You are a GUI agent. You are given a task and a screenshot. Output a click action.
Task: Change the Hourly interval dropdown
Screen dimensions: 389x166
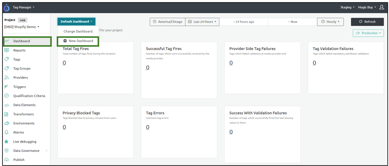pyautogui.click(x=330, y=22)
